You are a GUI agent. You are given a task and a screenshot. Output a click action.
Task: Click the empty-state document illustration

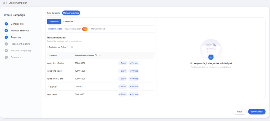(x=211, y=49)
